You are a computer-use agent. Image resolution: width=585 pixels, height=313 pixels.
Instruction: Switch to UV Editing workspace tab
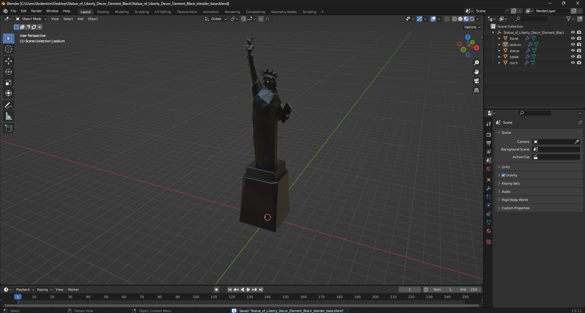(163, 12)
